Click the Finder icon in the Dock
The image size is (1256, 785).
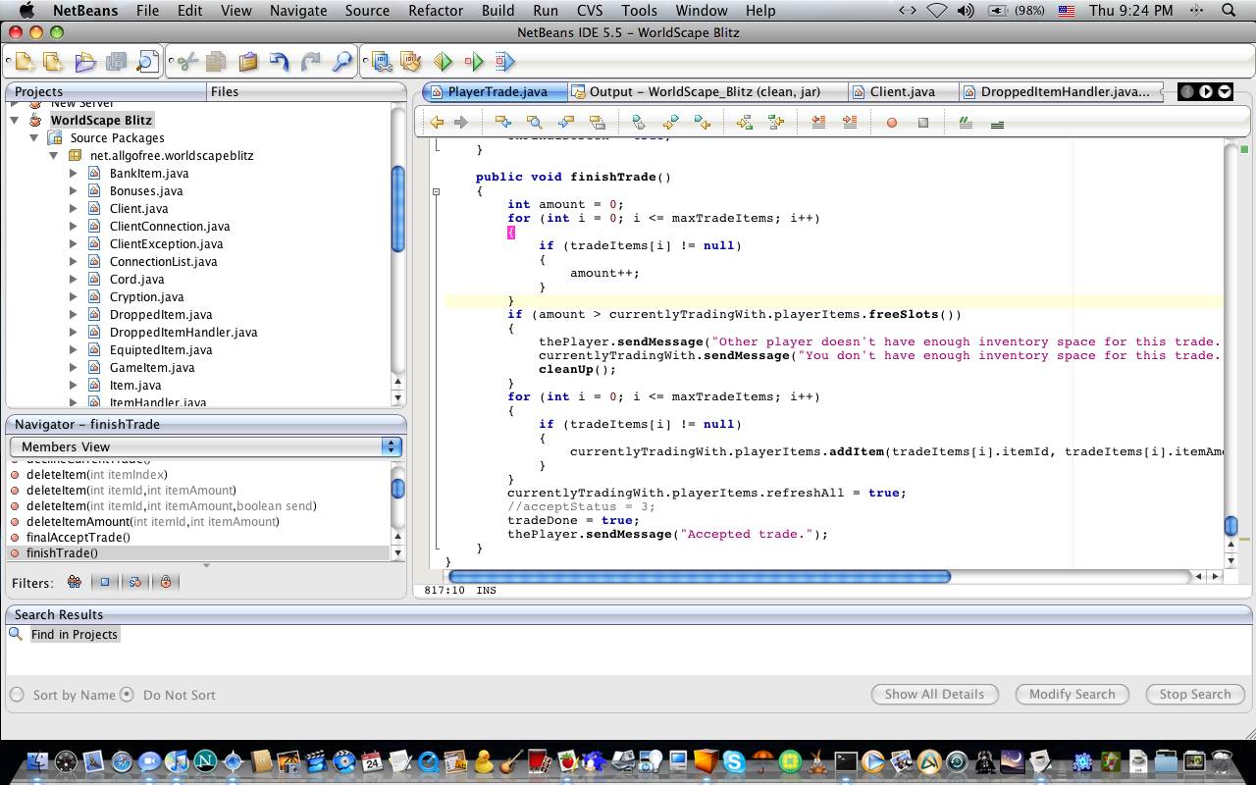37,761
